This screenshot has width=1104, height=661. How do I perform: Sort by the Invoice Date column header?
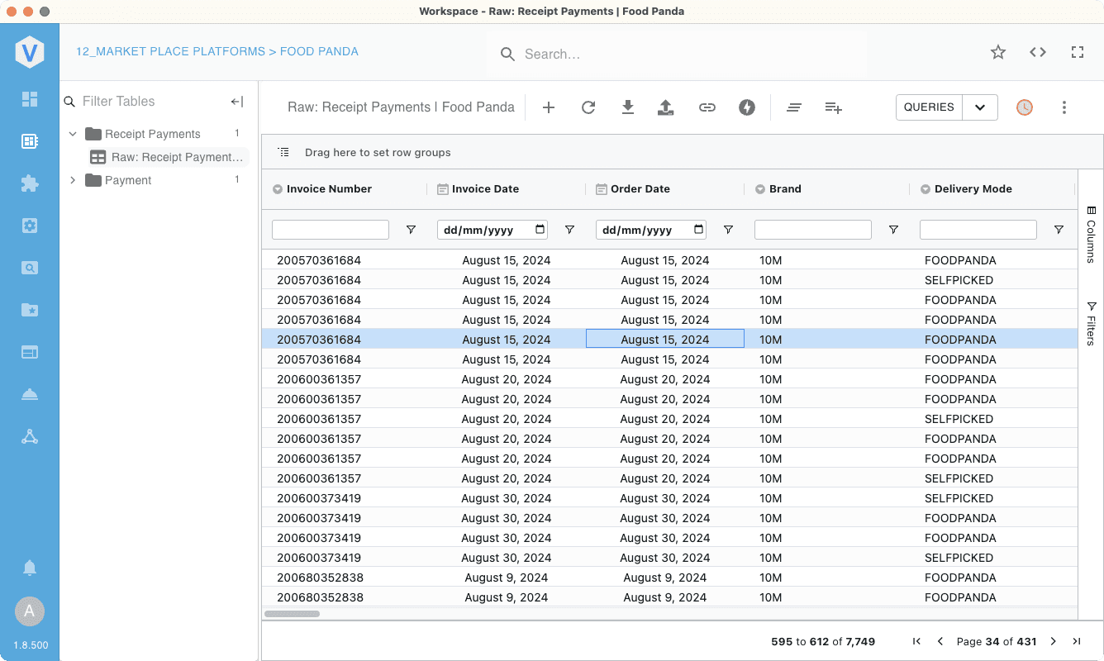485,189
